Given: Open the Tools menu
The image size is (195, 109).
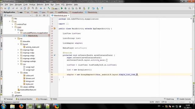Looking at the screenshot, I should pyautogui.click(x=57, y=5).
